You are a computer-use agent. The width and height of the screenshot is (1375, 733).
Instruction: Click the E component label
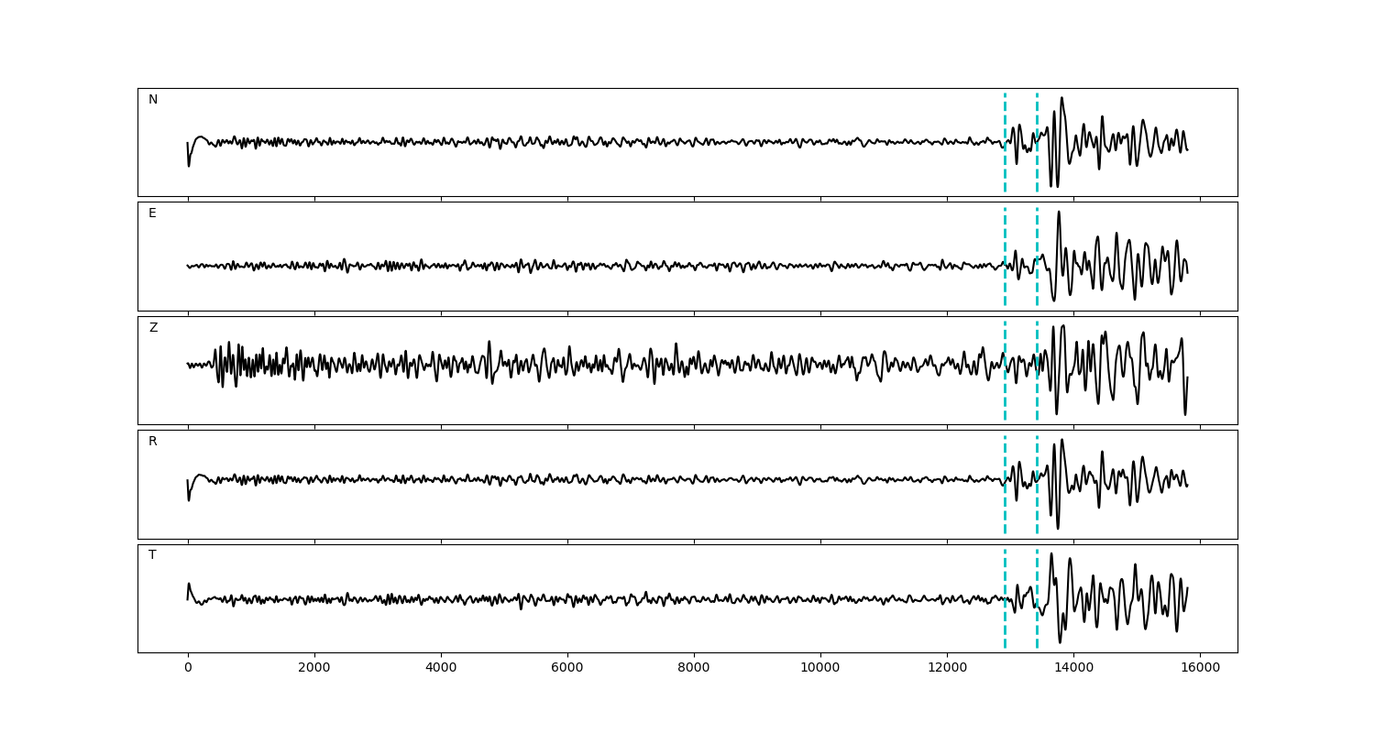point(152,213)
